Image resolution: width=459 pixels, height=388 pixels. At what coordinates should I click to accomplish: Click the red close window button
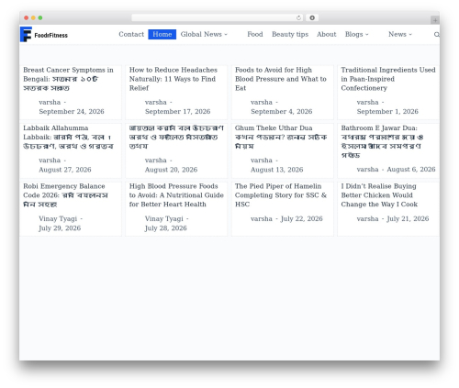[27, 18]
